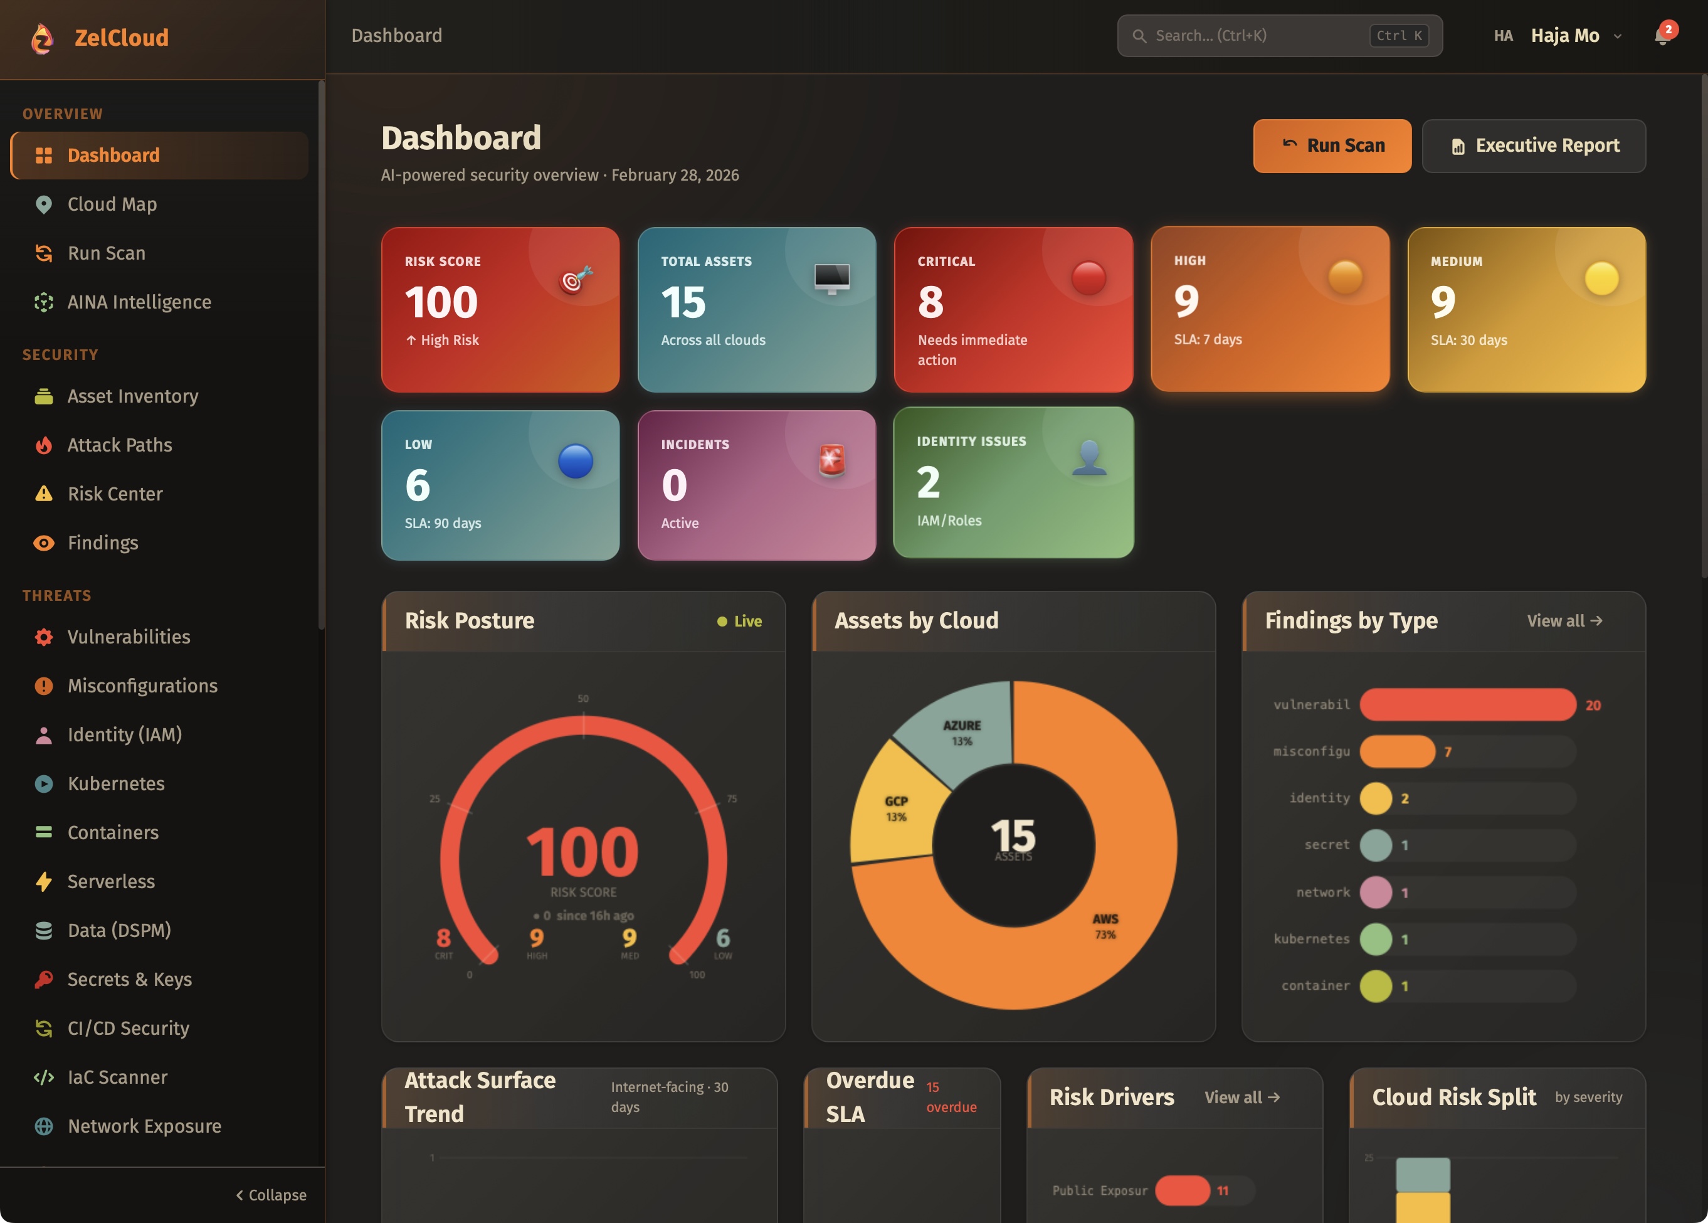Go to Misconfigurations in sidebar
This screenshot has height=1223, width=1708.
[142, 686]
